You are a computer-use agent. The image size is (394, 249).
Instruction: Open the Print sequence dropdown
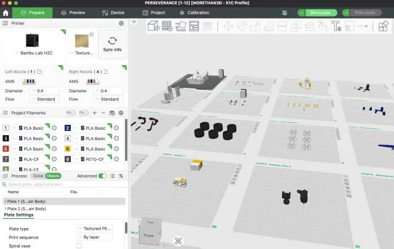click(x=95, y=237)
